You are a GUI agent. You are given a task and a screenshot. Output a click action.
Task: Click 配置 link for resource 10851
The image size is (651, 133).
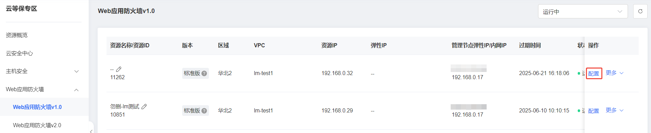coord(593,111)
